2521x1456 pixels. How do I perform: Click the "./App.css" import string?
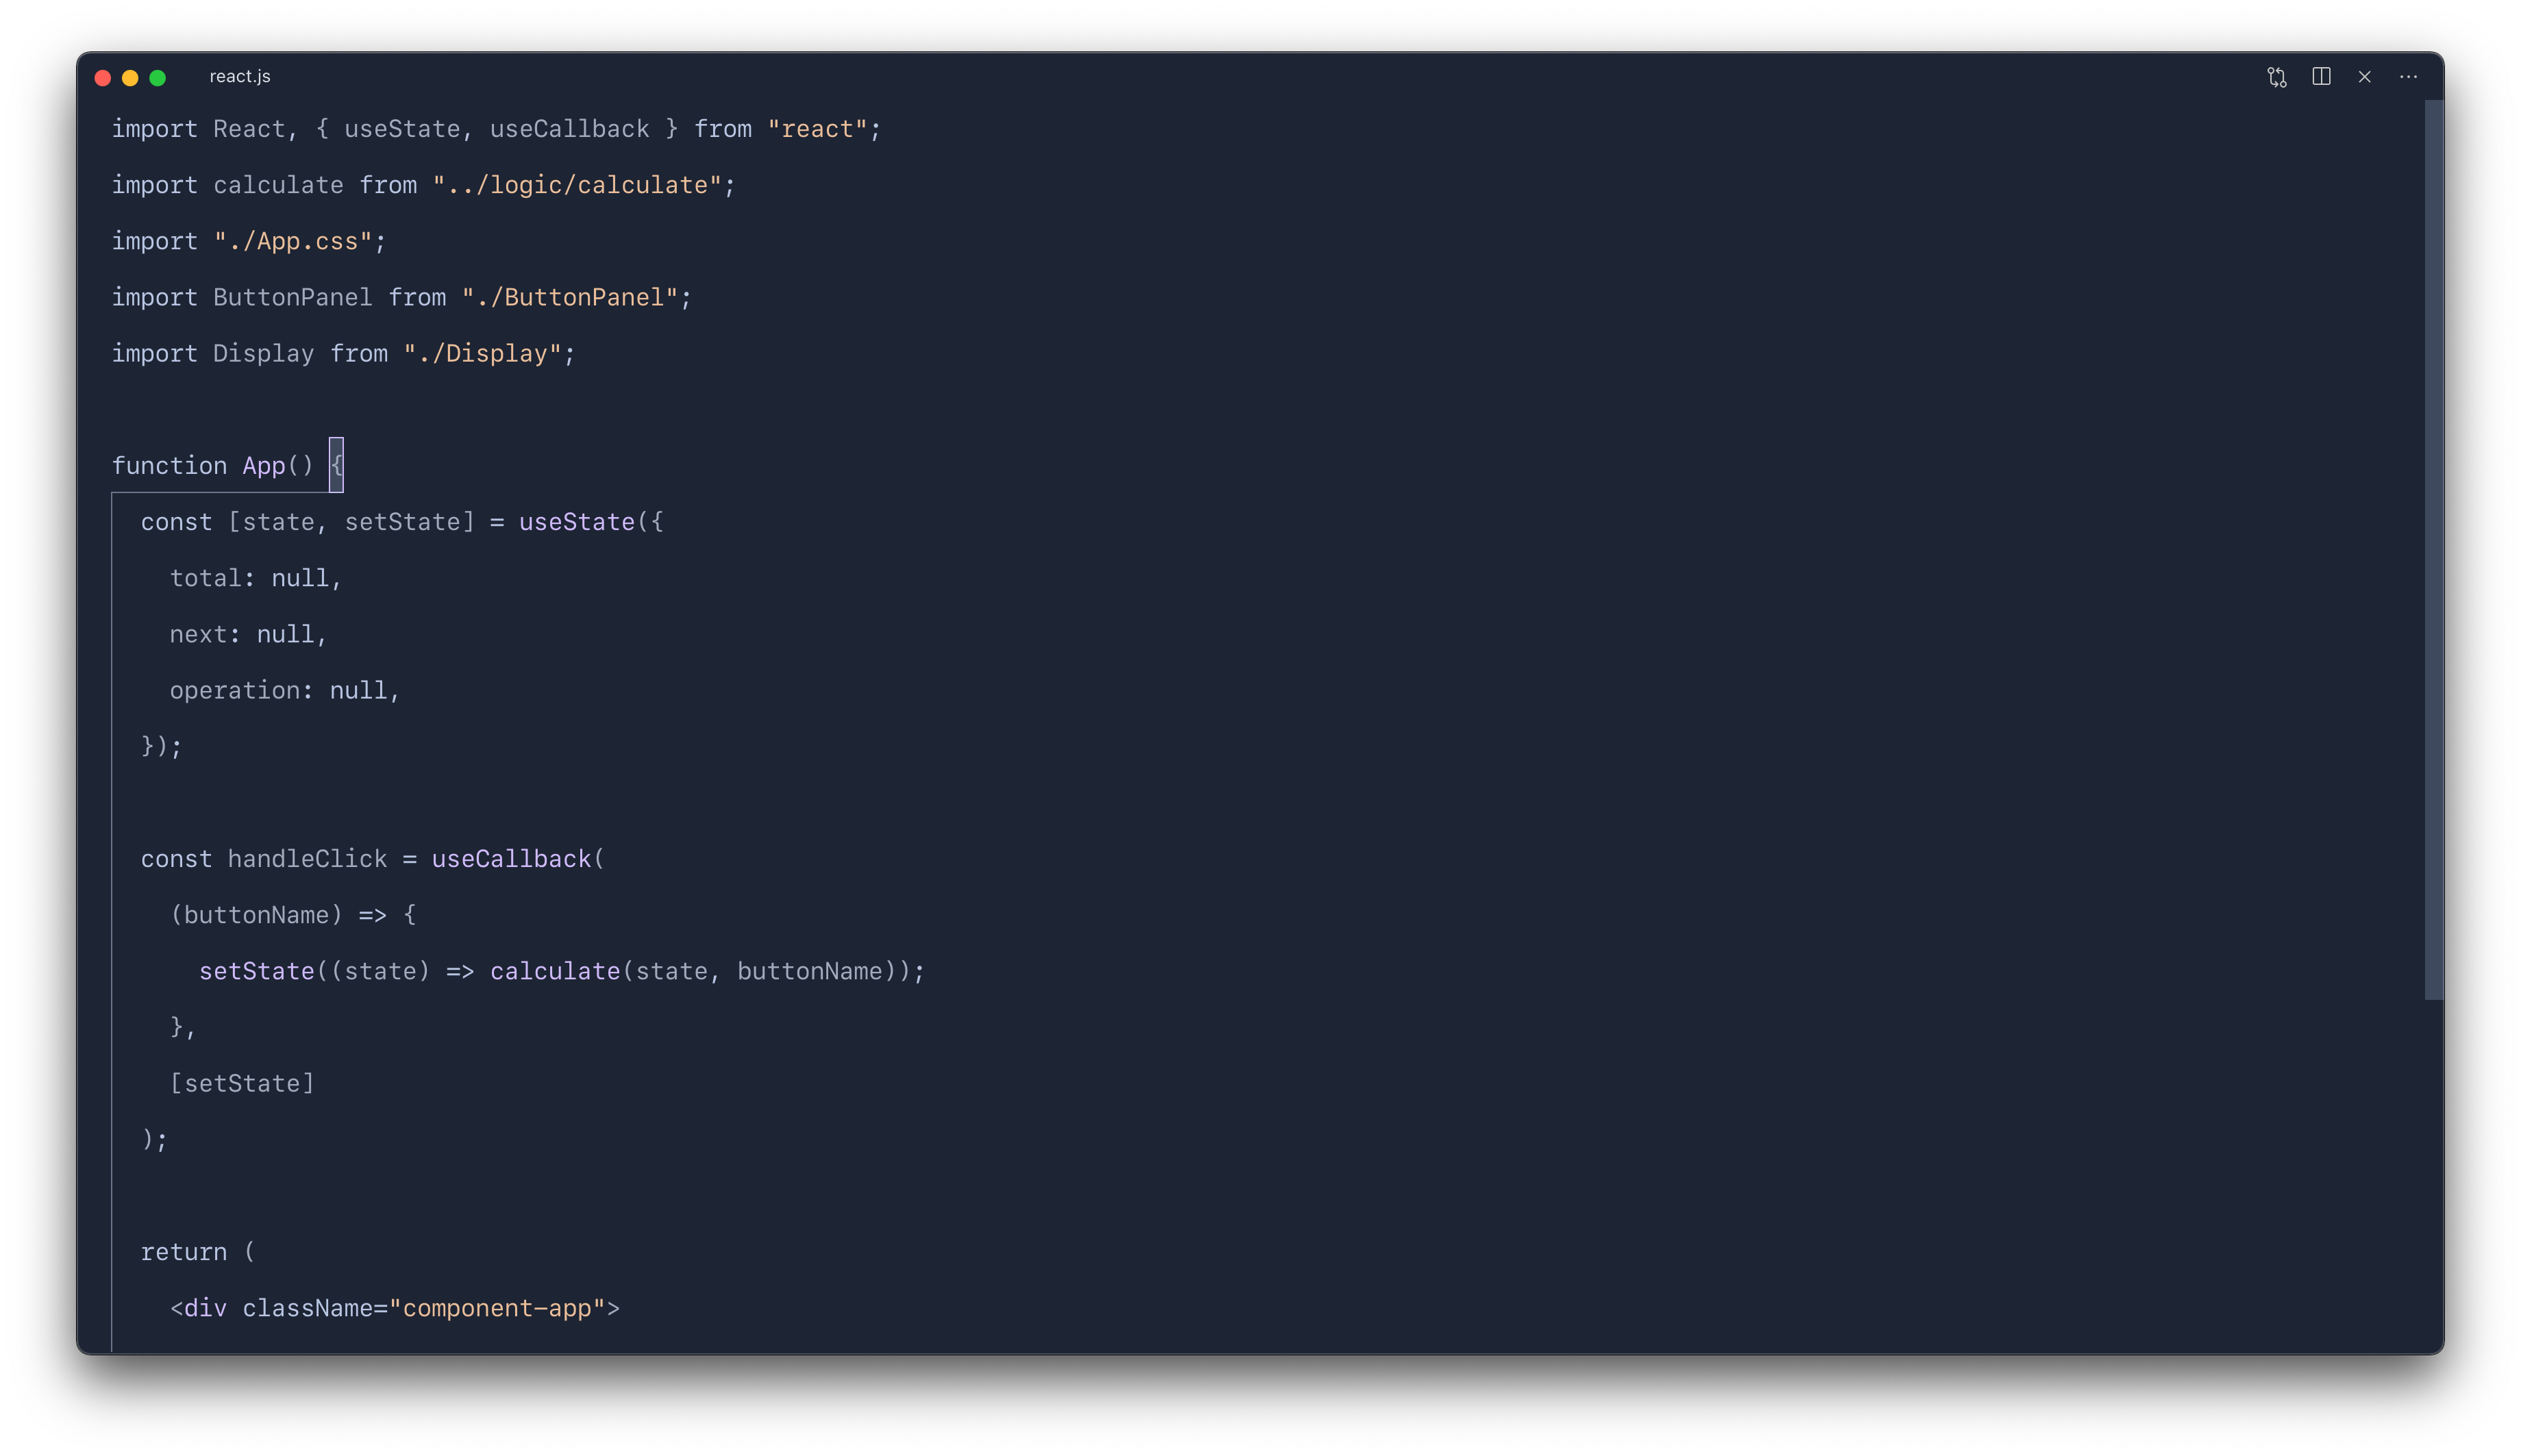(x=293, y=241)
